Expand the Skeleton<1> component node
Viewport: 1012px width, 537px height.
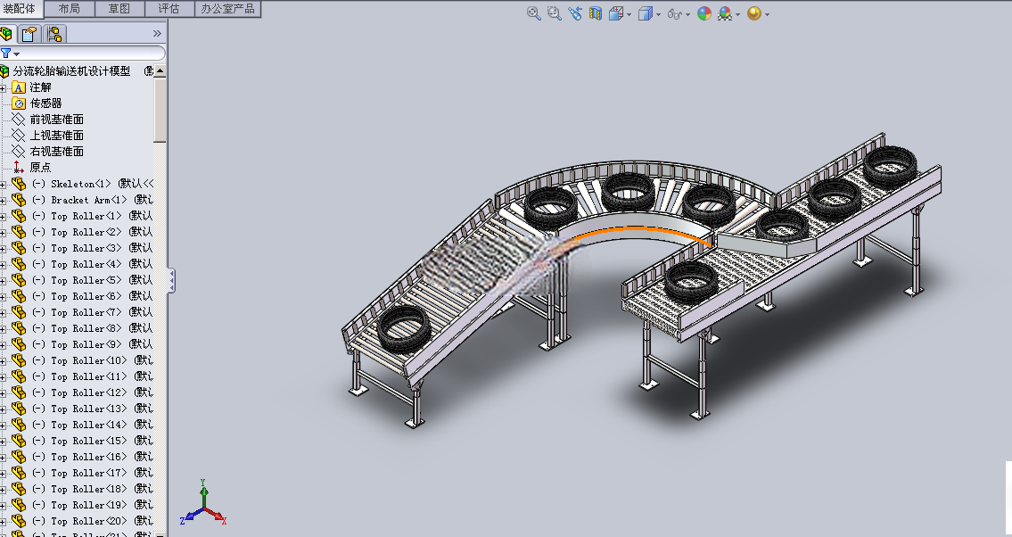3,185
